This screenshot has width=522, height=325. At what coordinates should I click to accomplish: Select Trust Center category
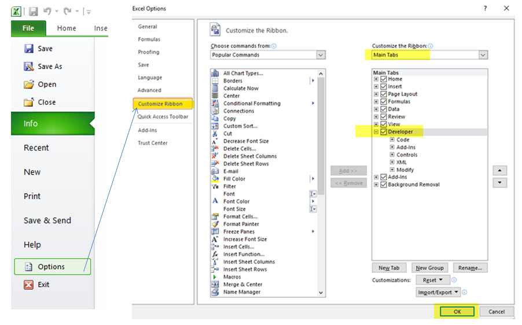(x=153, y=143)
